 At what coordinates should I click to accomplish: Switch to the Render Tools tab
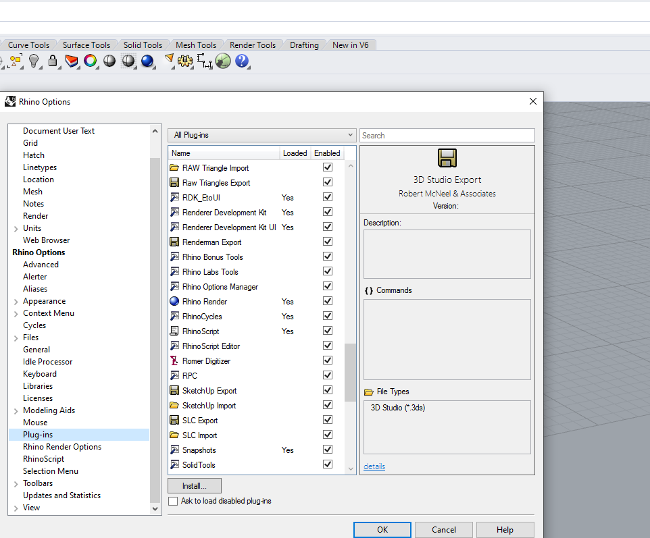coord(253,45)
